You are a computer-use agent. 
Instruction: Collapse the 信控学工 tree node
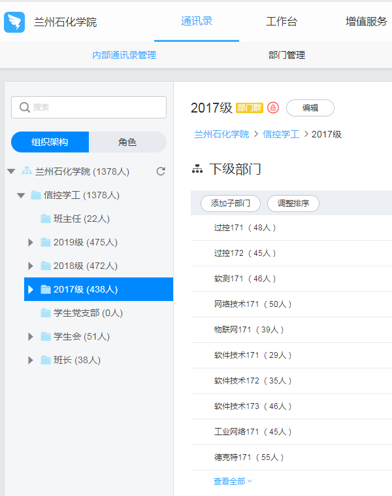21,195
